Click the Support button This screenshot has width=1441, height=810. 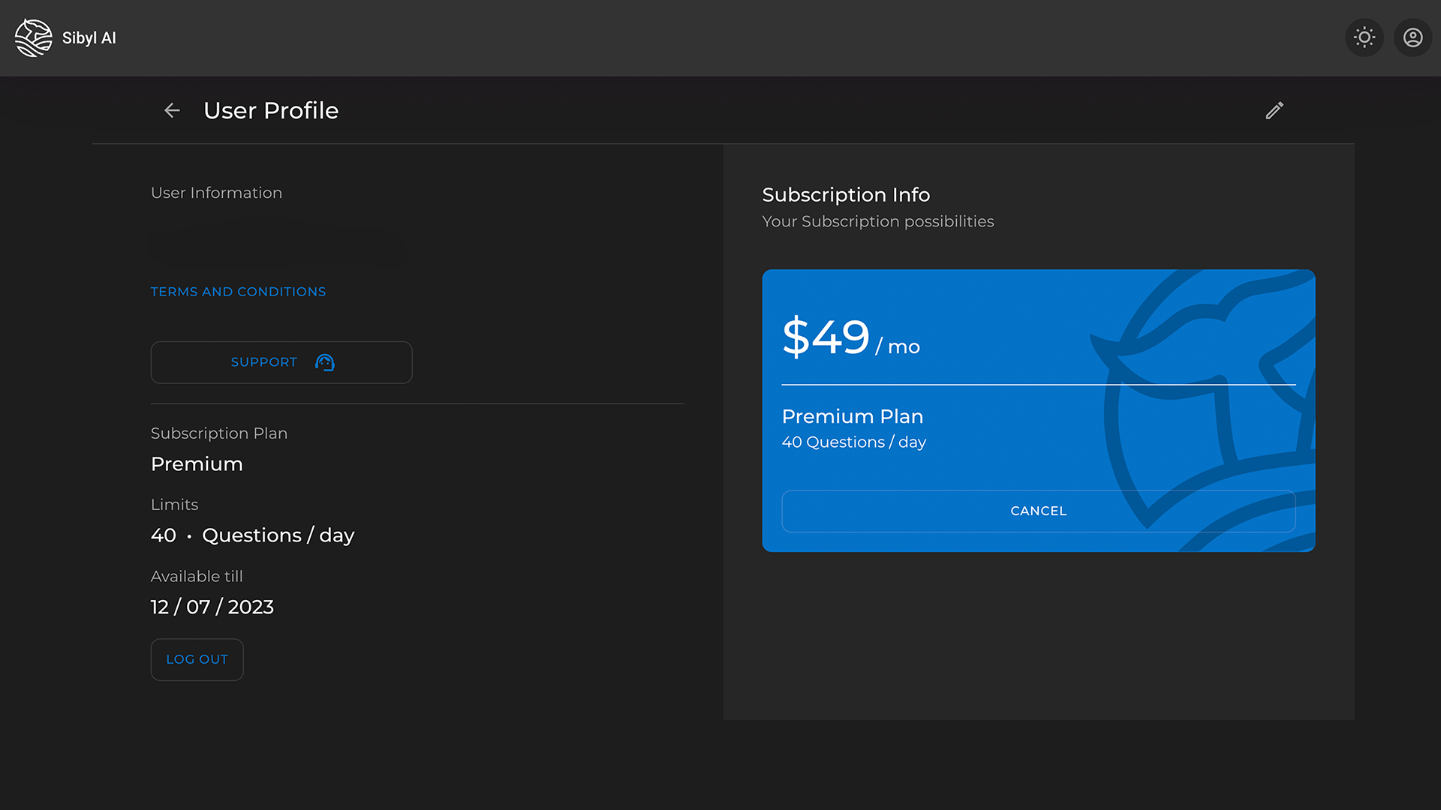[281, 362]
